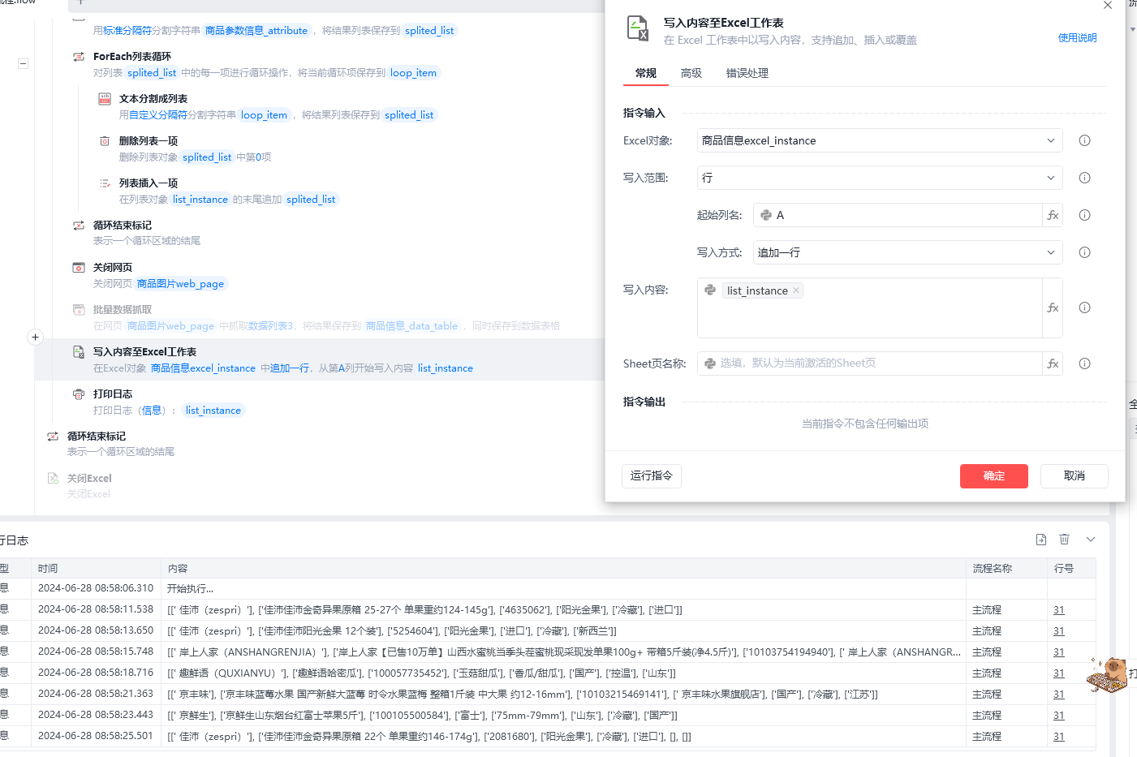Click the 文本分割成列表 step icon
The width and height of the screenshot is (1137, 757).
[105, 99]
